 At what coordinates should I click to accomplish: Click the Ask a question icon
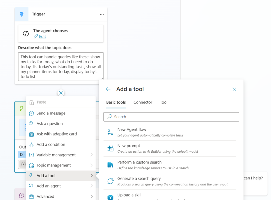pos(31,123)
